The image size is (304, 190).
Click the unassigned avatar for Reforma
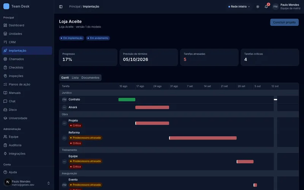64,138
